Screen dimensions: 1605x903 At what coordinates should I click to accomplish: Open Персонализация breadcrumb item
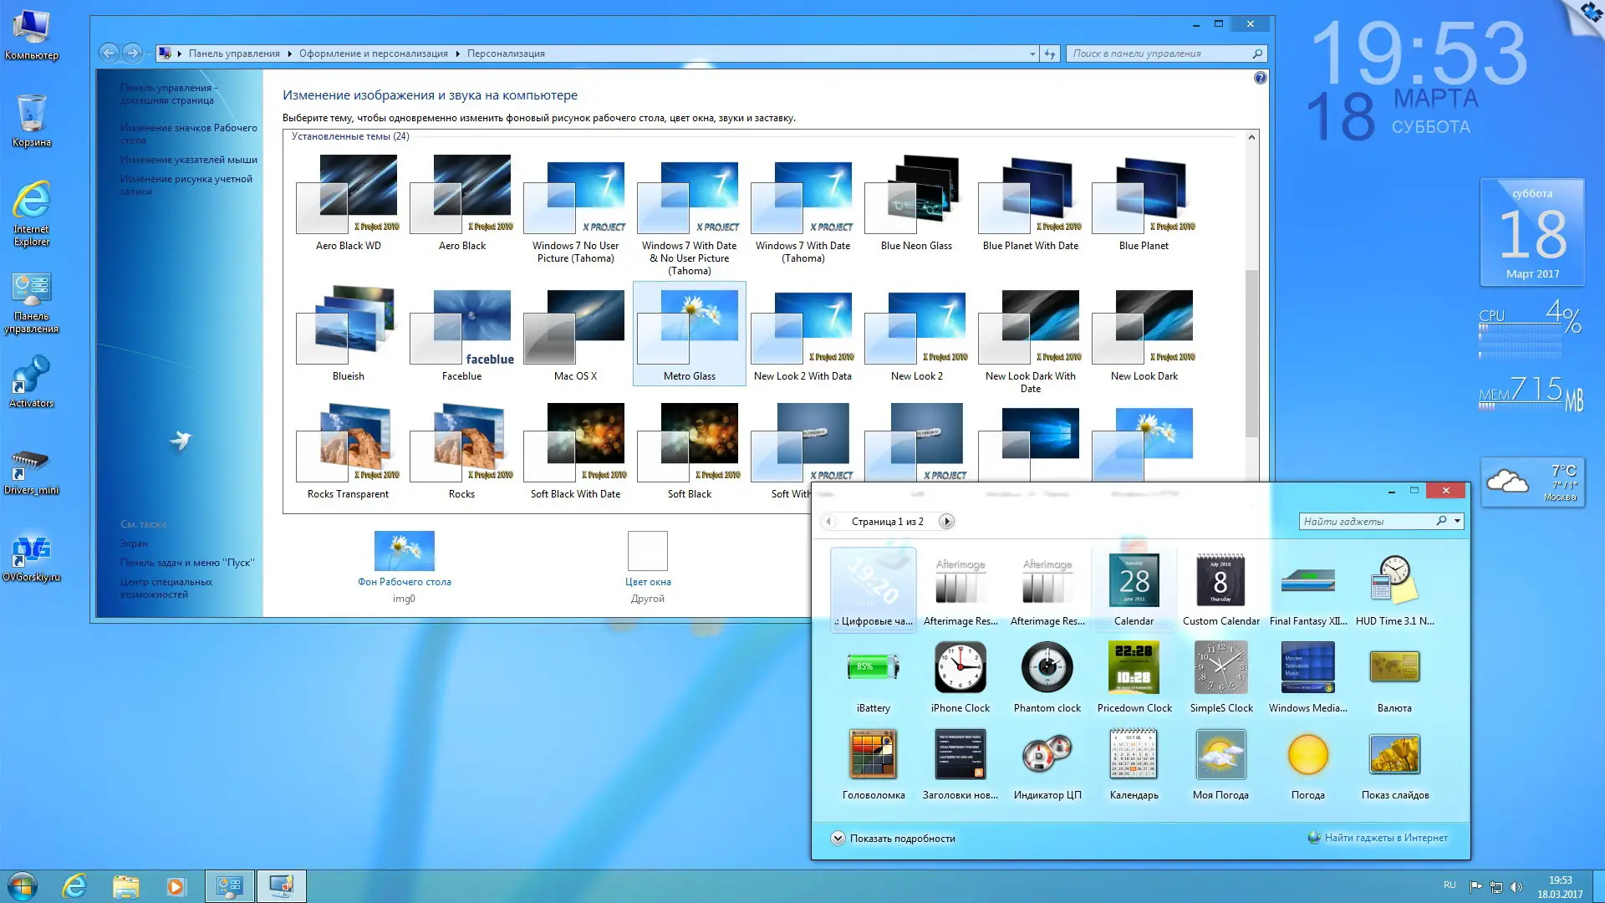506,54
